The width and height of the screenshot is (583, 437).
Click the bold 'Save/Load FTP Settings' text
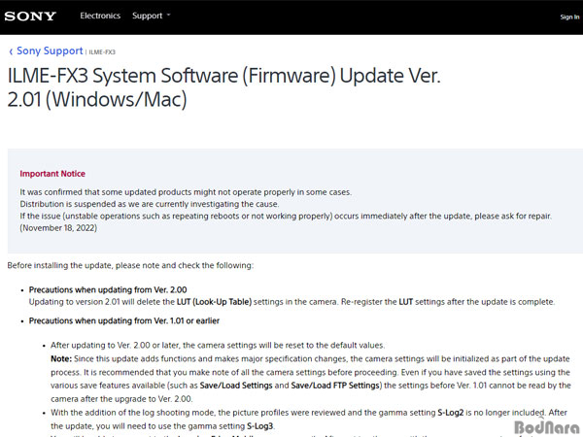335,386
